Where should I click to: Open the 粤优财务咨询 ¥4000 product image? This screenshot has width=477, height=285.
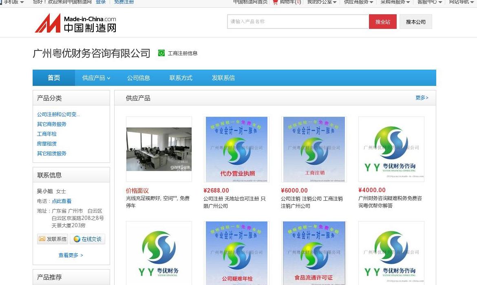click(x=391, y=149)
